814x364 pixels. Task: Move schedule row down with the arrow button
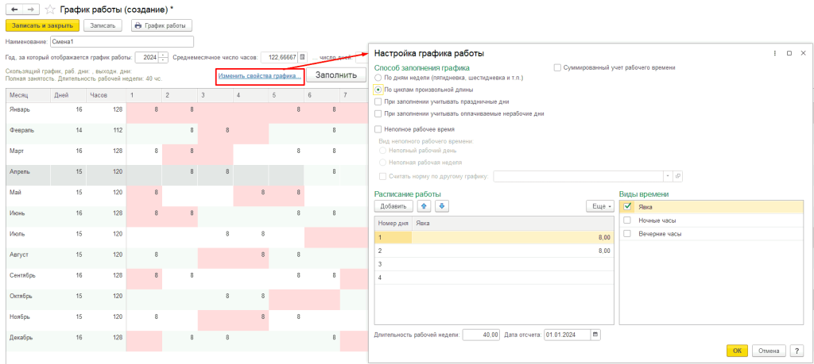(x=442, y=206)
